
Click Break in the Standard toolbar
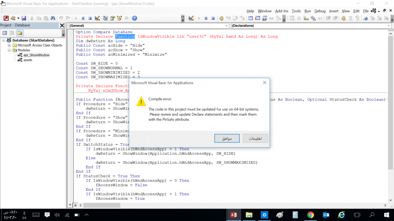pos(83,18)
